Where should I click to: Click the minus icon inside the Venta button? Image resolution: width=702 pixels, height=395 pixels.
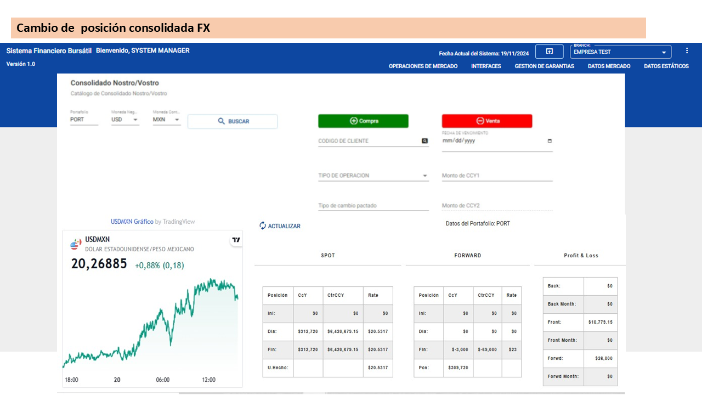click(480, 121)
